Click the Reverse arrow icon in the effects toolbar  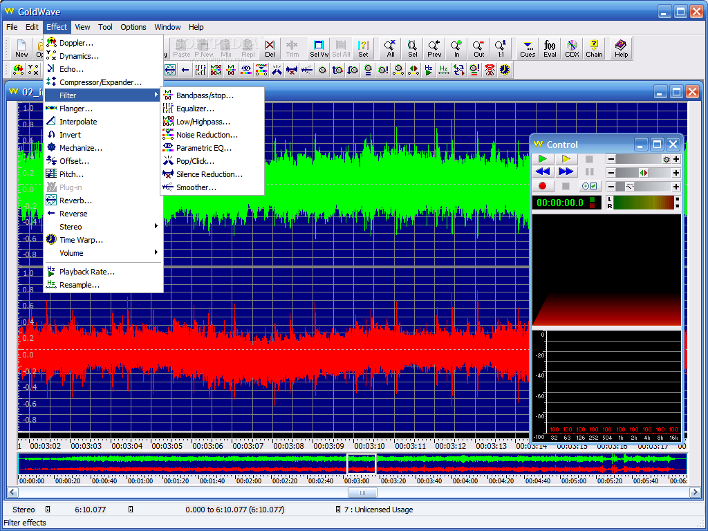[185, 70]
